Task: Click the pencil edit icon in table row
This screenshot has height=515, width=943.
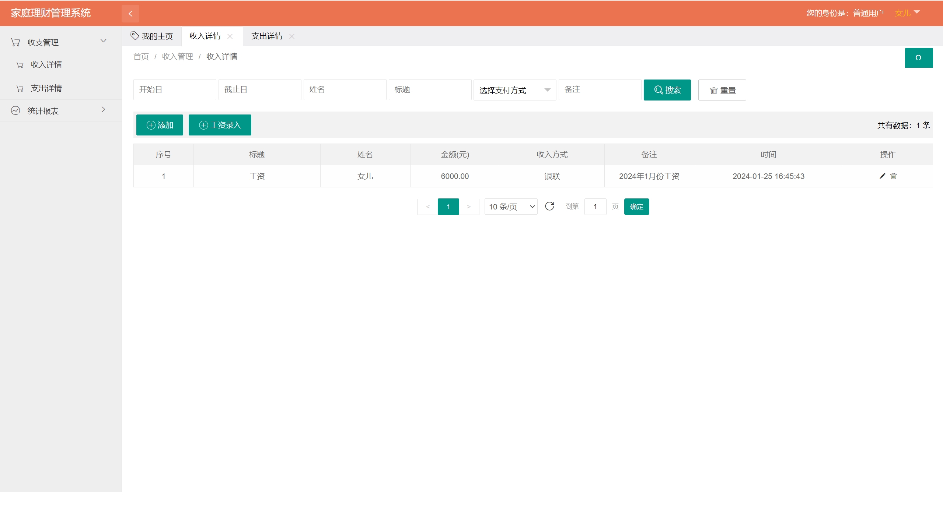Action: click(x=882, y=176)
